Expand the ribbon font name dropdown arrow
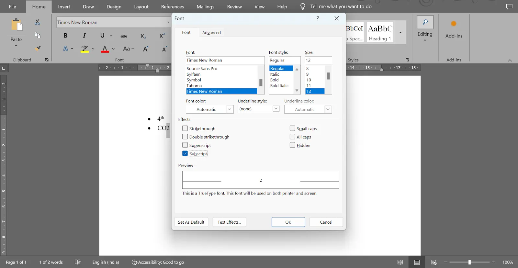 168,22
